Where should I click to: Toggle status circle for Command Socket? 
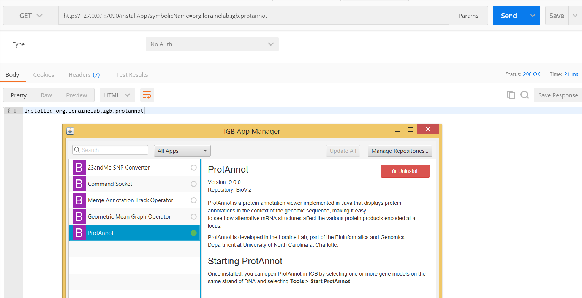point(194,184)
